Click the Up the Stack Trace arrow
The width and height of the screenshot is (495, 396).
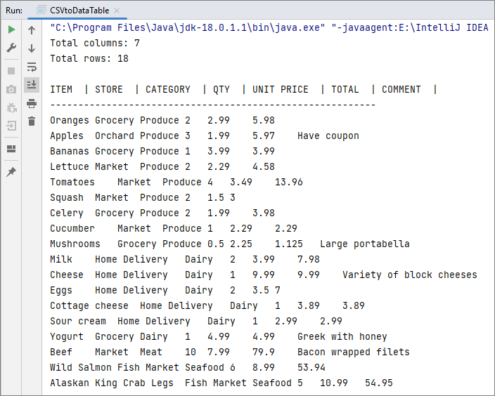(x=32, y=30)
